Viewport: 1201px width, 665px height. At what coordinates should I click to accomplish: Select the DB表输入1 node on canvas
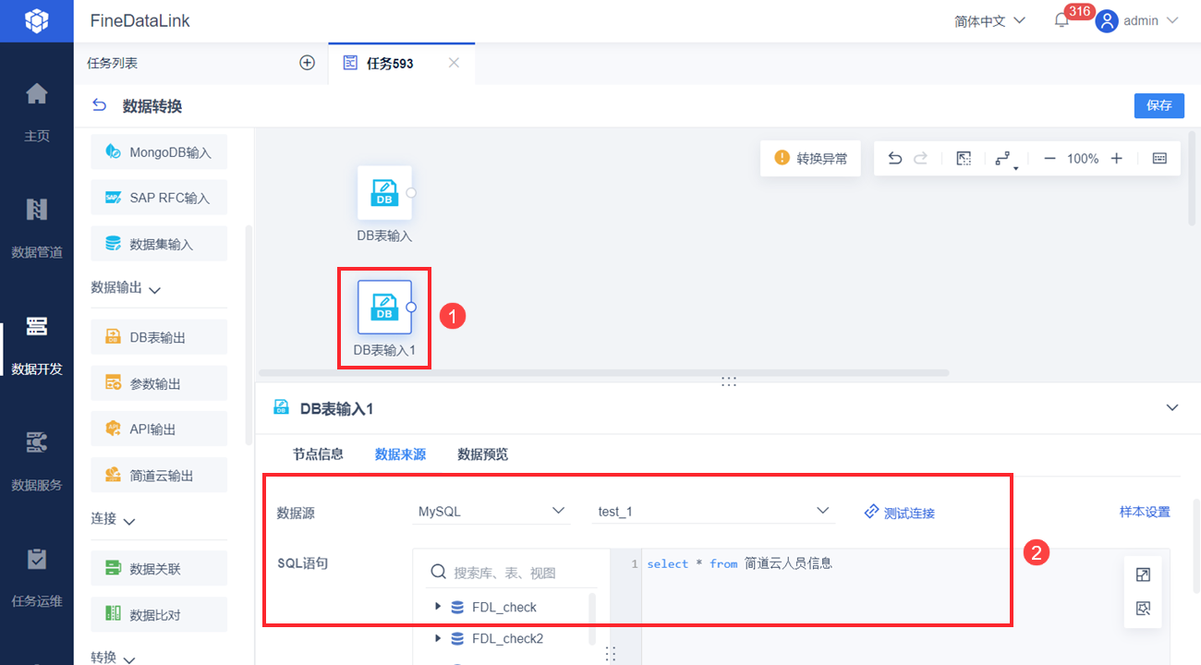[x=384, y=307]
